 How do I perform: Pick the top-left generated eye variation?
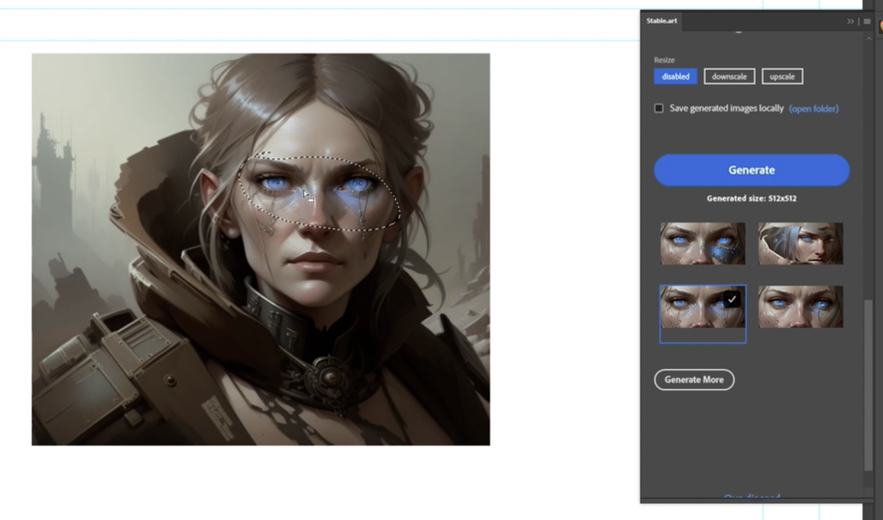(703, 244)
